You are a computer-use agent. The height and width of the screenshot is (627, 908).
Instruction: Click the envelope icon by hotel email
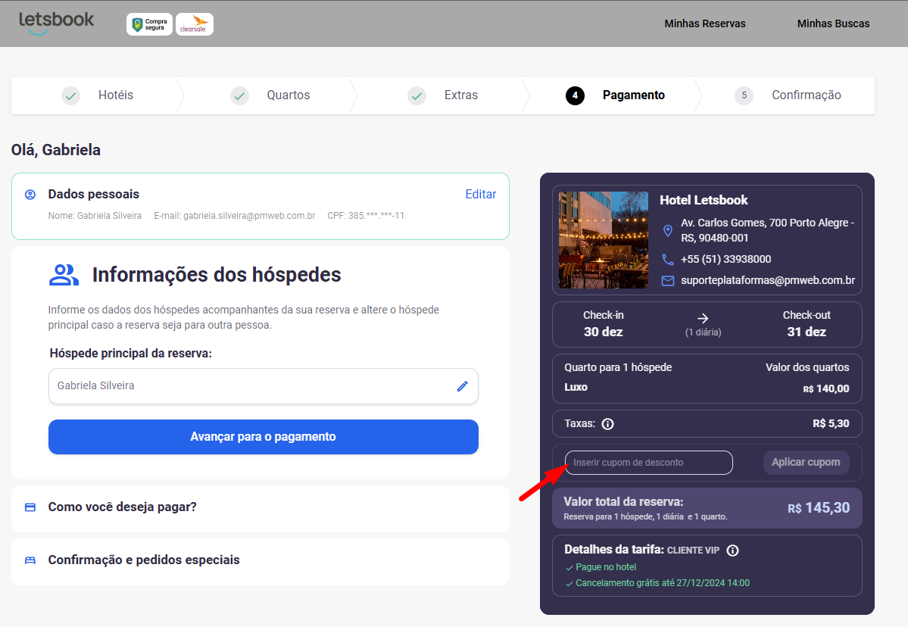pos(668,281)
